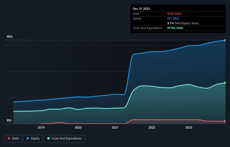This screenshot has width=230, height=147.
Task: Select the Debt end-point marker on chart
Action: click(x=225, y=121)
